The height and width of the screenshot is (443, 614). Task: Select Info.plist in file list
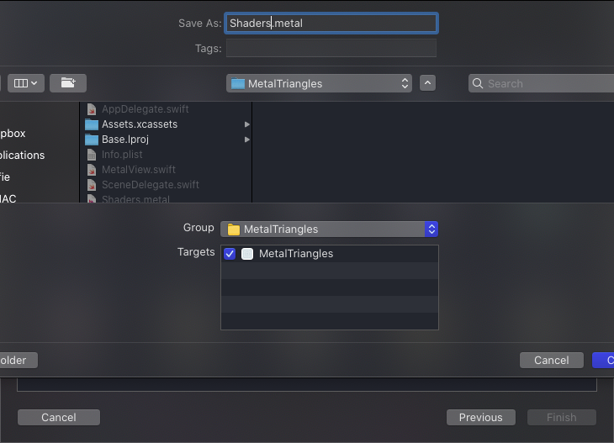(167, 155)
